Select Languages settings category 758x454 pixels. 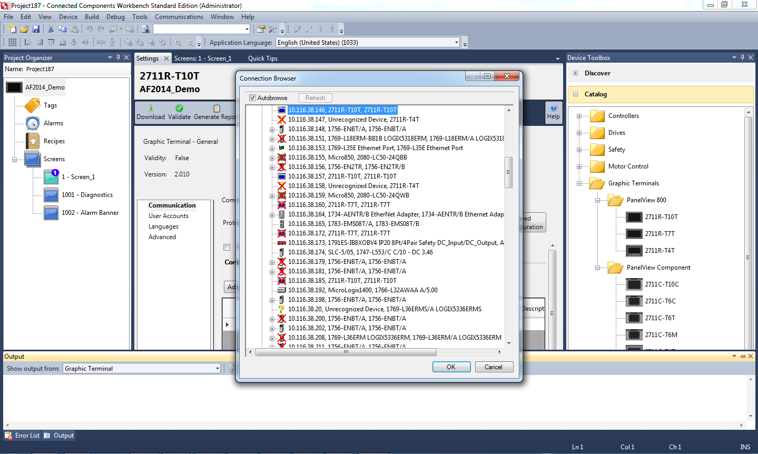pyautogui.click(x=163, y=226)
